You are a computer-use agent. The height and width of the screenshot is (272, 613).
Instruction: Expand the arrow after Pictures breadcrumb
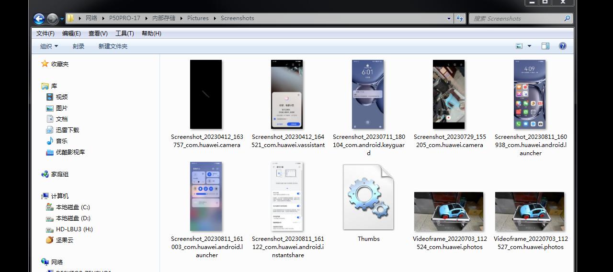tap(215, 18)
